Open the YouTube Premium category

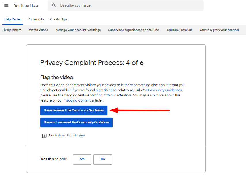(179, 30)
